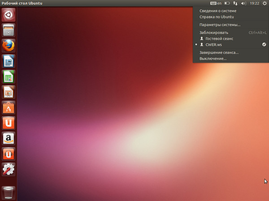Click the Amazon launcher icon
The width and height of the screenshot is (269, 201).
coord(8,138)
